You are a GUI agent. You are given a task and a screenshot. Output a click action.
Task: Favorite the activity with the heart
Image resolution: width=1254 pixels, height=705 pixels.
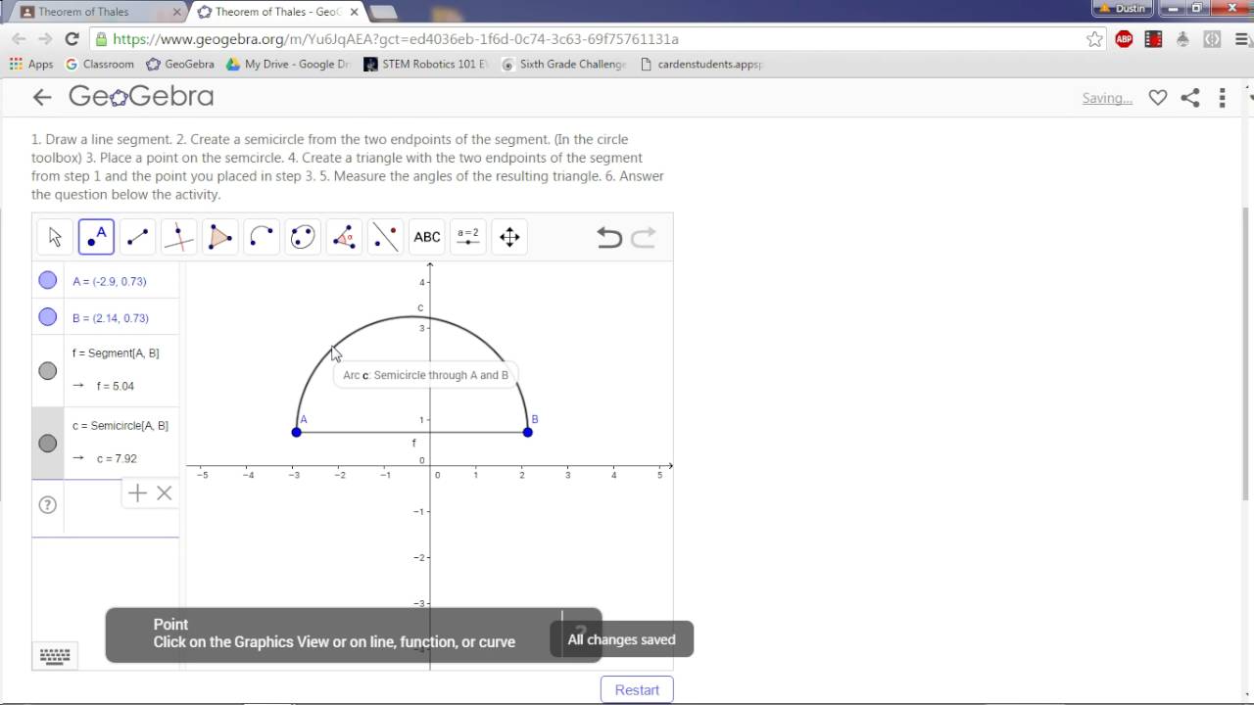pos(1158,98)
